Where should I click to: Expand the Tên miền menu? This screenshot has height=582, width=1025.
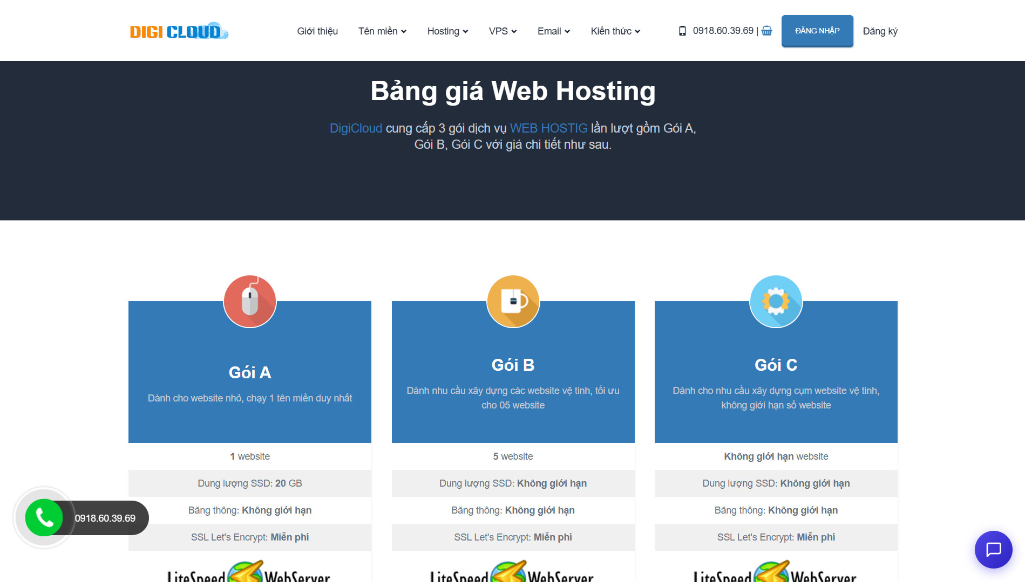[x=382, y=31]
